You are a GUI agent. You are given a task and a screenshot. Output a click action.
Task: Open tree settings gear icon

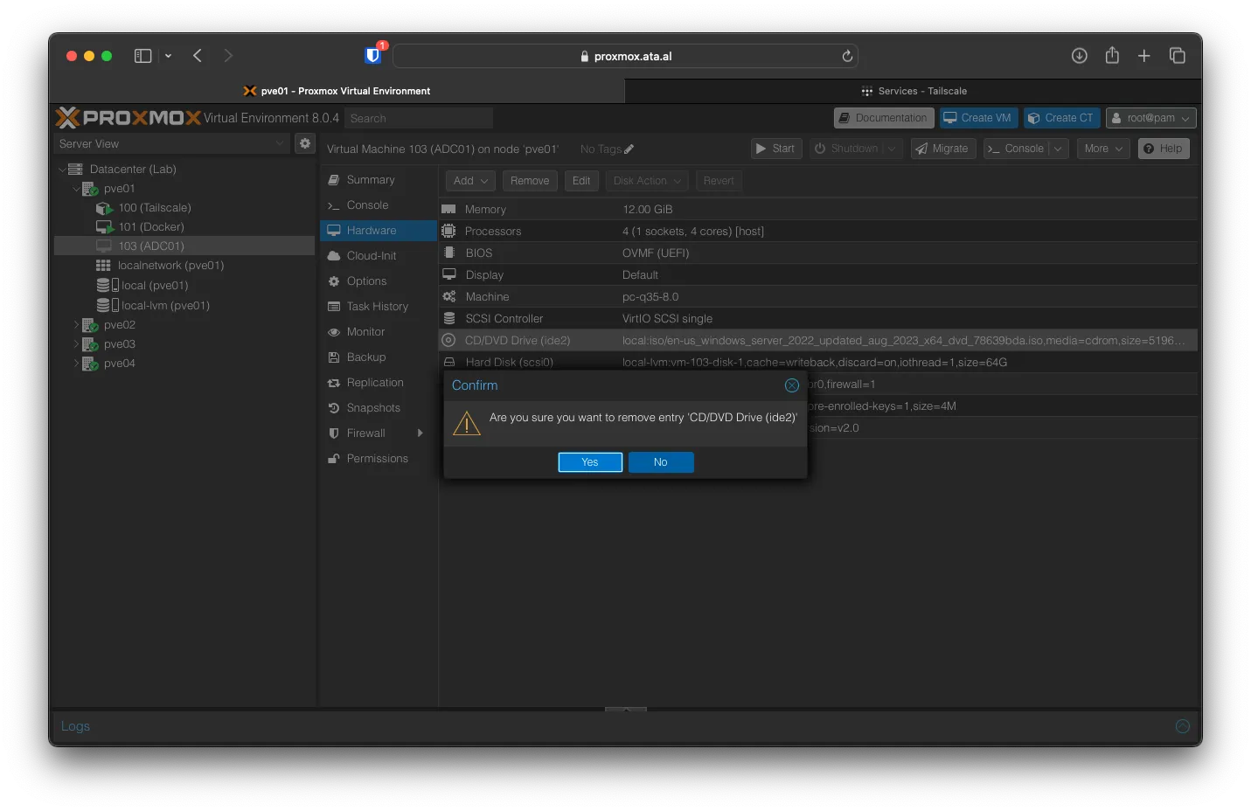click(305, 143)
